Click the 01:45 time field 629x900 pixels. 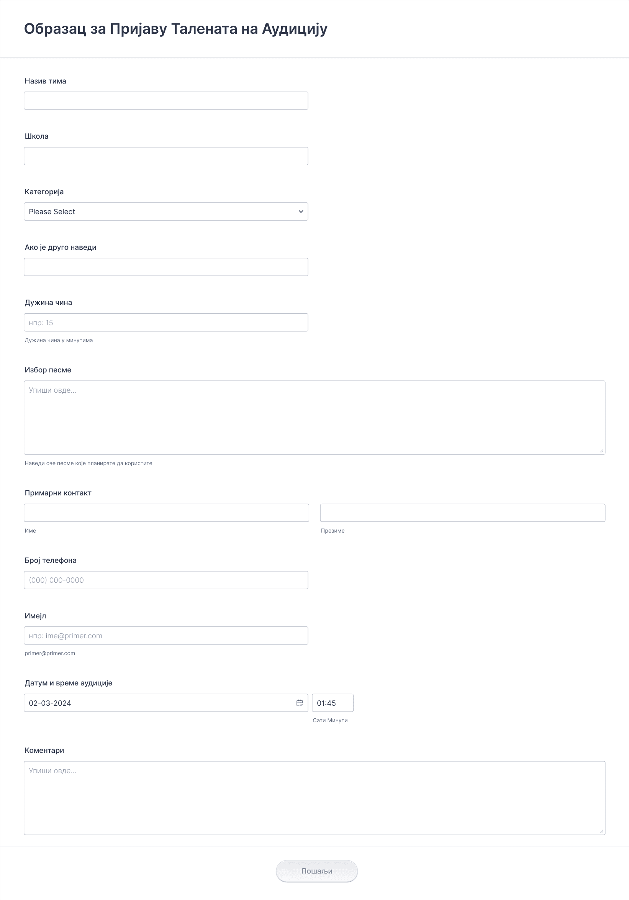click(333, 703)
